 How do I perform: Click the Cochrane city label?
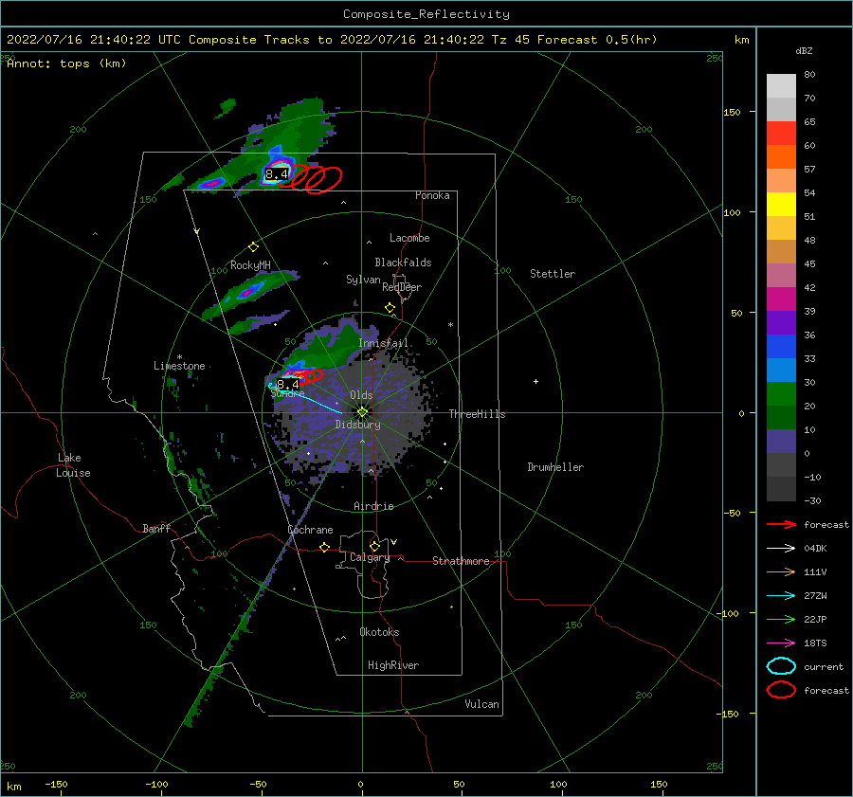310,530
